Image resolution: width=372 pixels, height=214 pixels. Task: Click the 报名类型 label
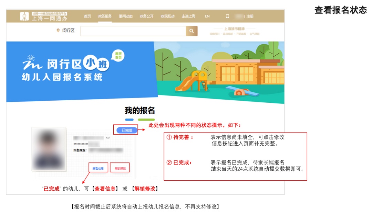click(80, 150)
